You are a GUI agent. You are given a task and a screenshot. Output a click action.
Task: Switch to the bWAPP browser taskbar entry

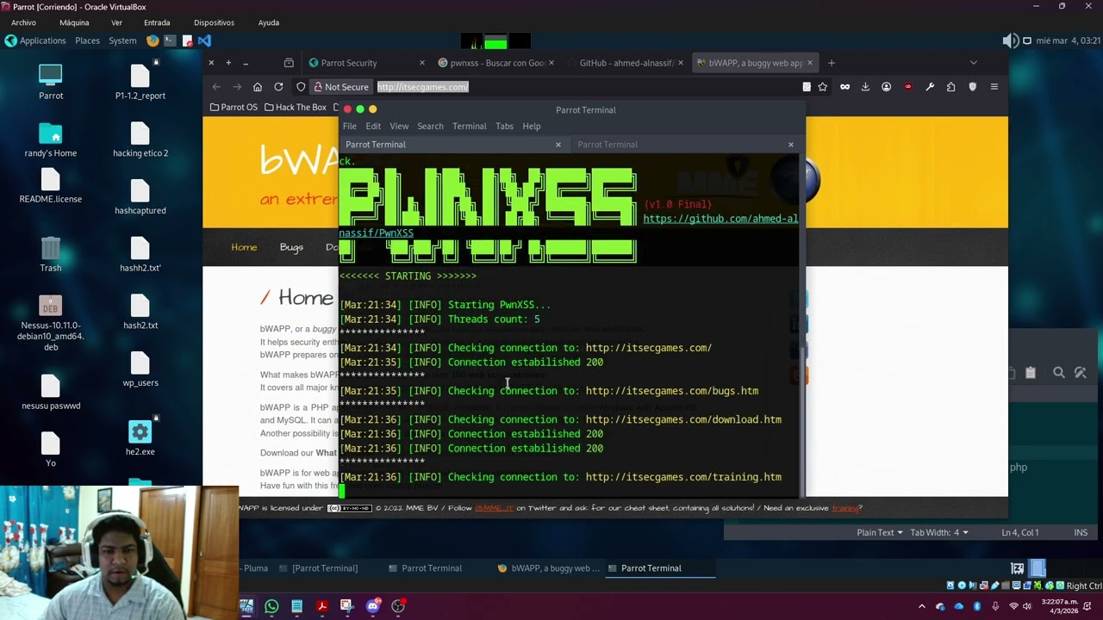(549, 568)
